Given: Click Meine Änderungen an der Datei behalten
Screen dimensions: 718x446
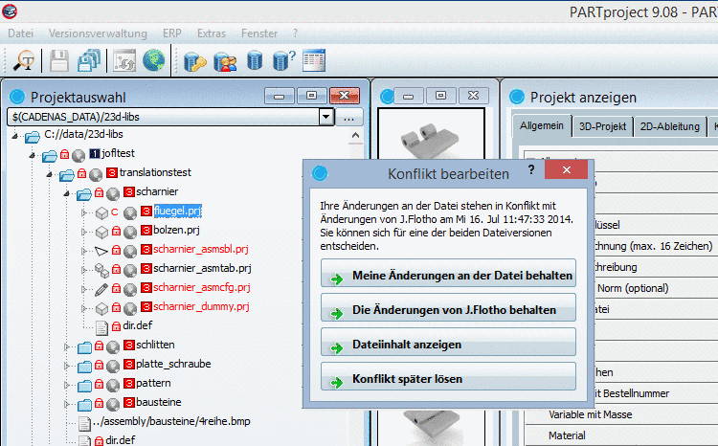Looking at the screenshot, I should (x=448, y=274).
